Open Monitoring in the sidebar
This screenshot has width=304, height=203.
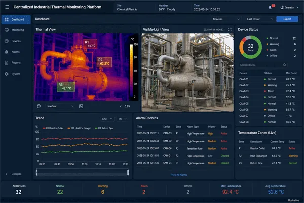16,30
